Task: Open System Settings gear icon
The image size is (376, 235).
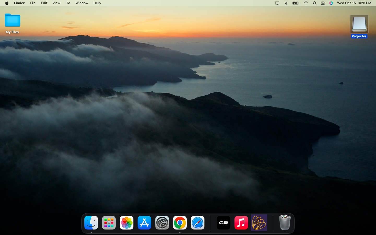Action: coord(162,223)
